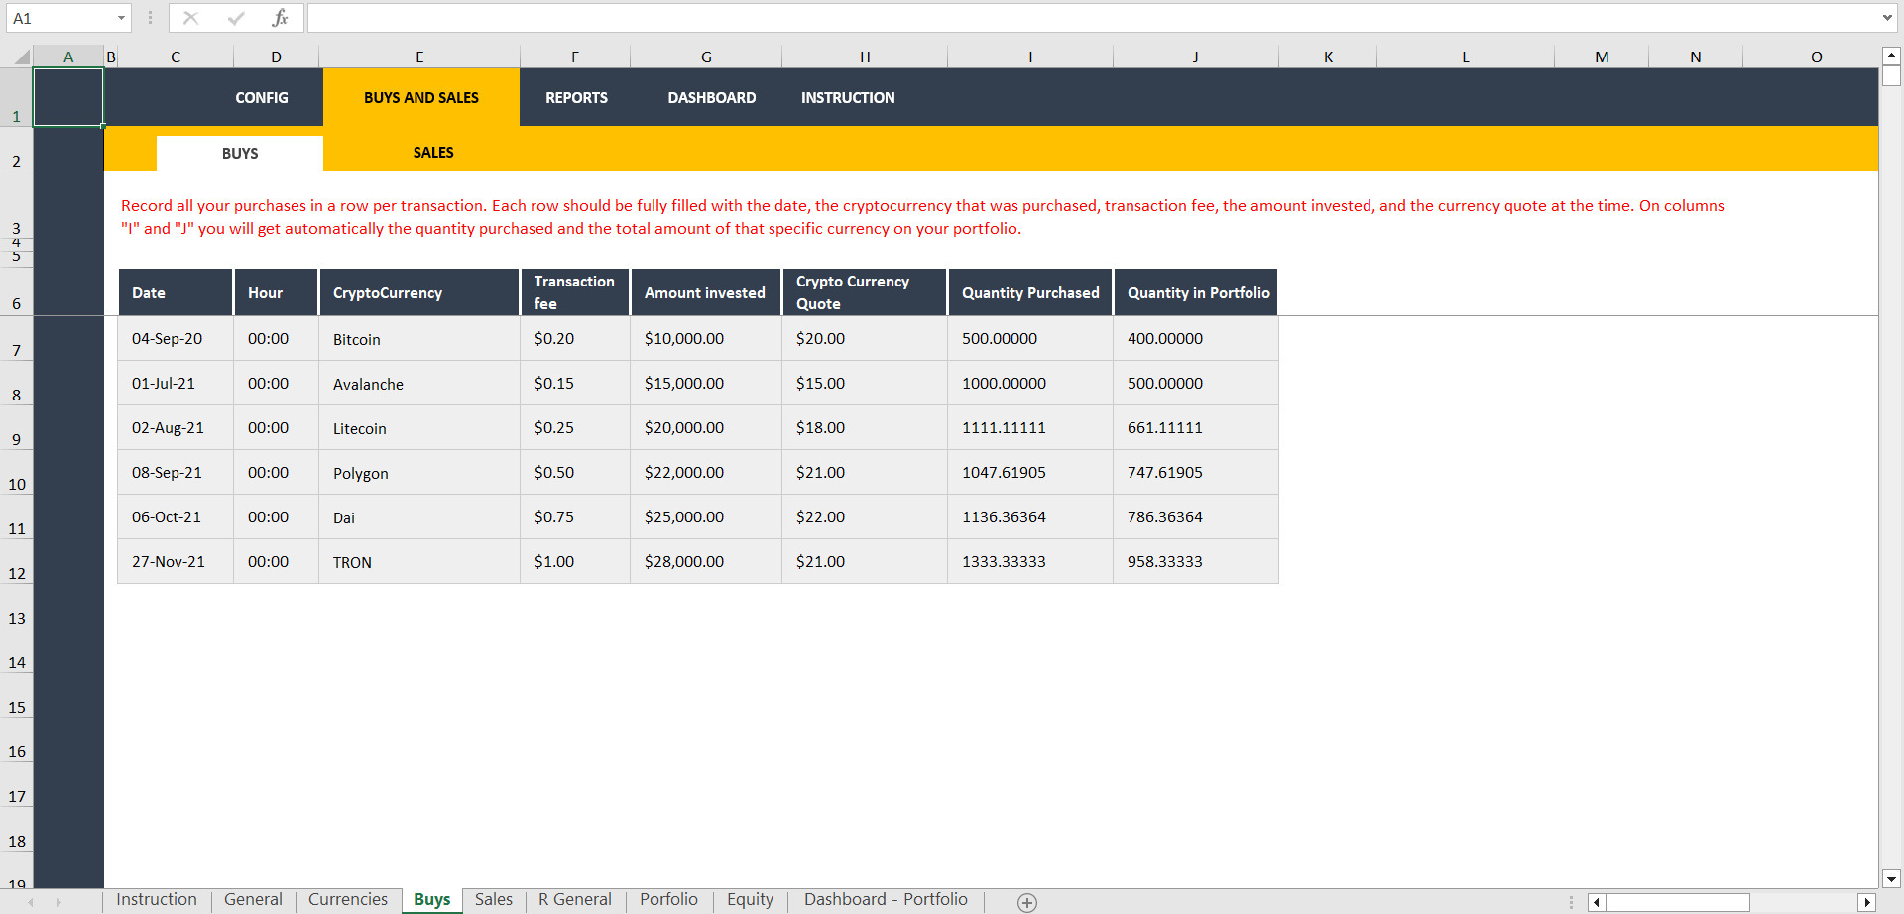Click the vertical scrollbar thumb

pyautogui.click(x=1891, y=76)
